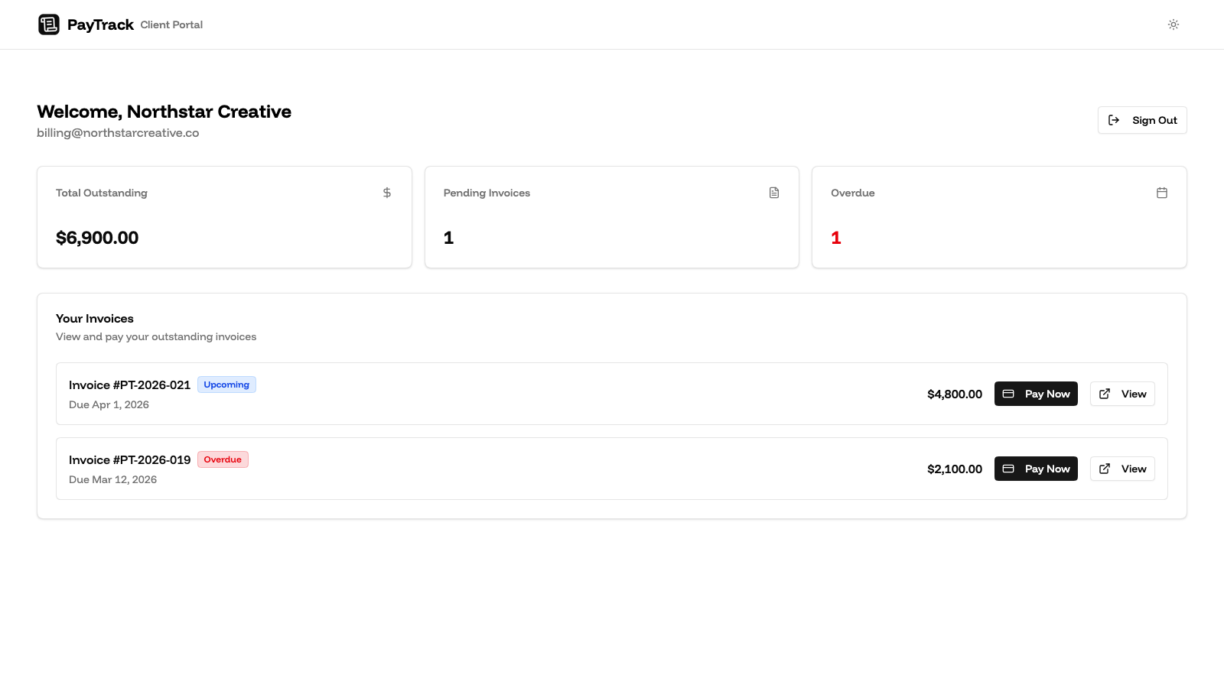The image size is (1224, 688).
Task: Toggle the theme using the sun icon
Action: pos(1174,24)
